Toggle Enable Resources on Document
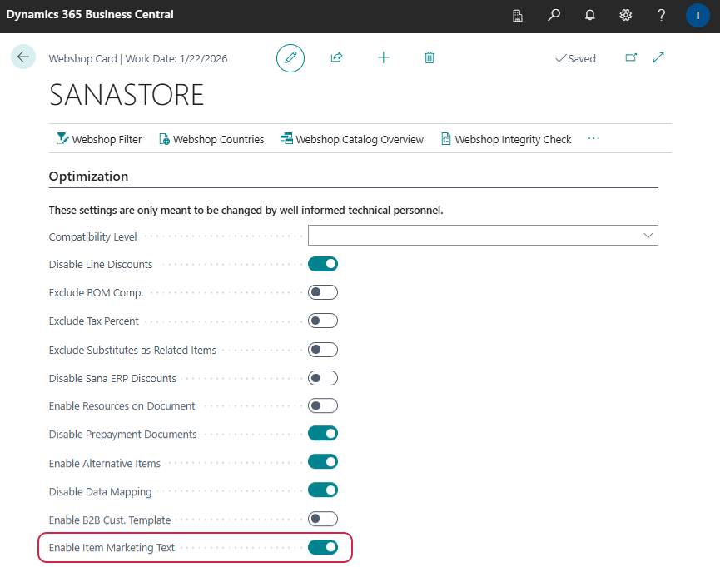 click(x=323, y=405)
